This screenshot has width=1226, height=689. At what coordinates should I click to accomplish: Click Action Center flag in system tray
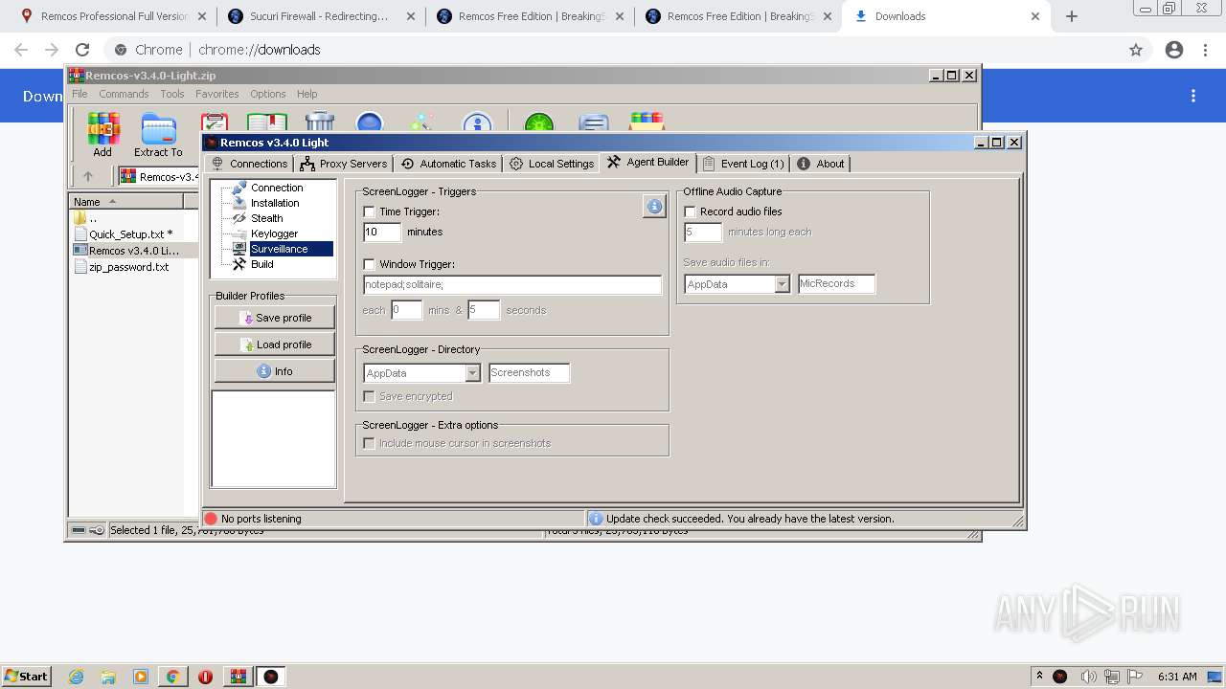coord(1135,677)
